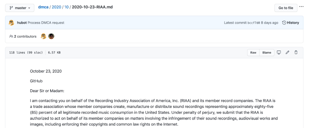View the Raw file contents

[x=253, y=53]
